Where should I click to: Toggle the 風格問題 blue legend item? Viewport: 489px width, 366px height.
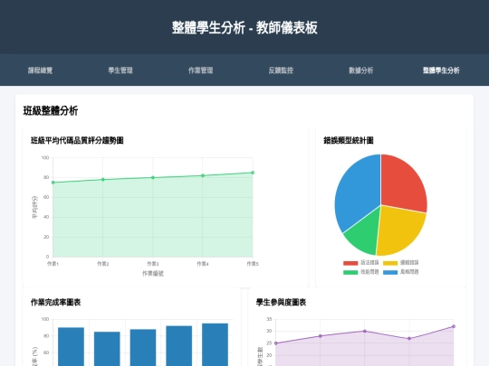401,272
